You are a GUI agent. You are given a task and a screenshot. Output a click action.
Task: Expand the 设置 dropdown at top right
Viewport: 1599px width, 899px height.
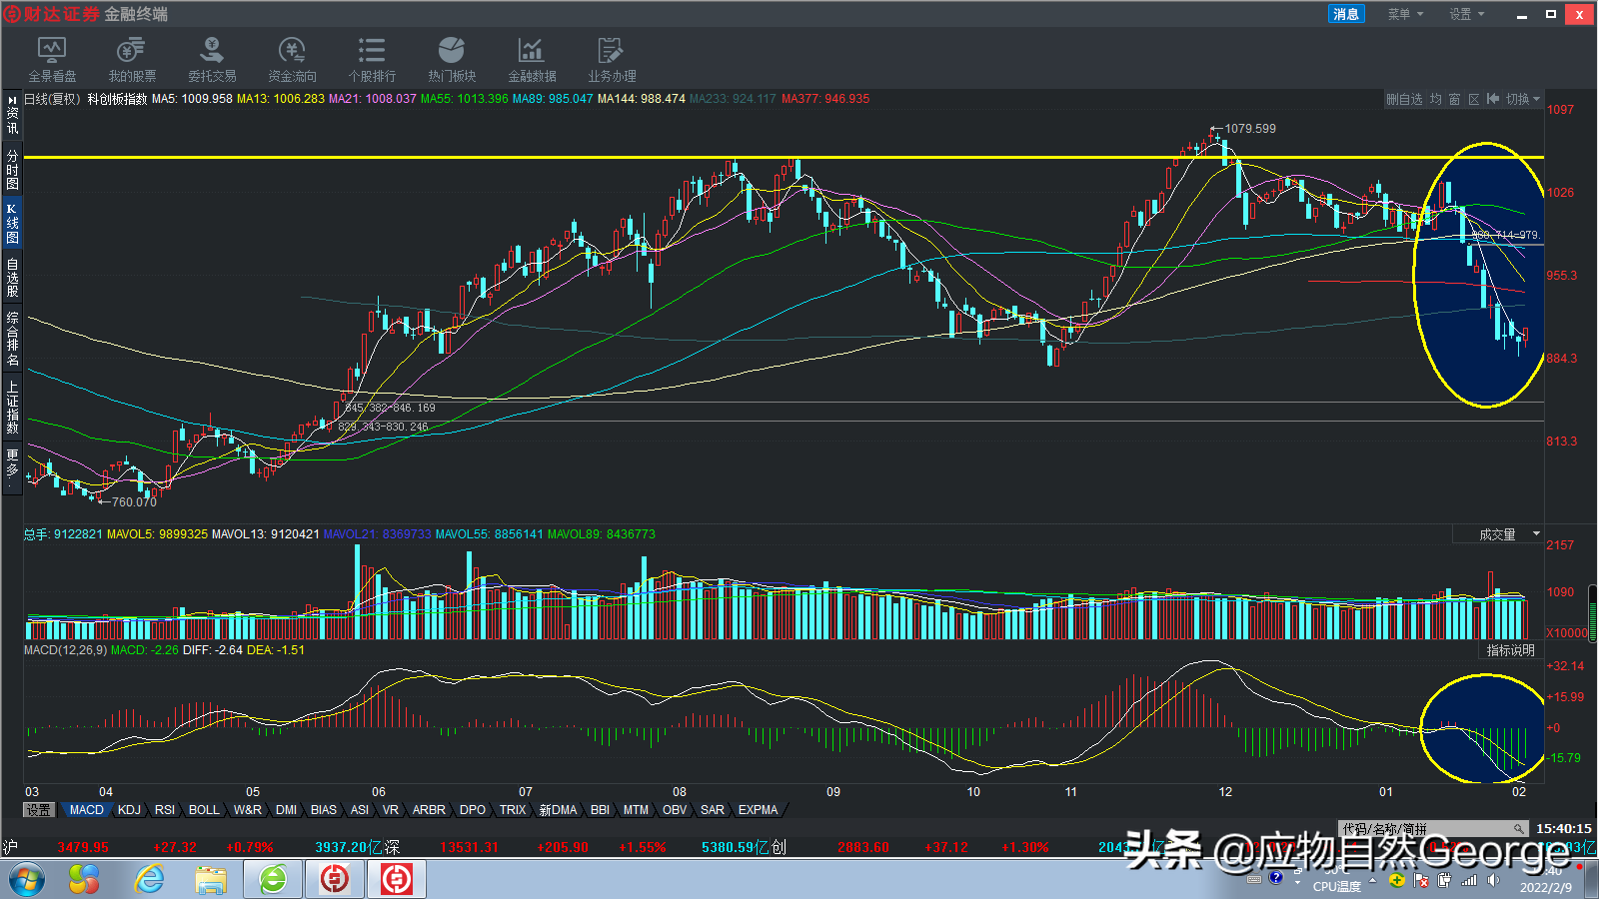tap(1467, 14)
